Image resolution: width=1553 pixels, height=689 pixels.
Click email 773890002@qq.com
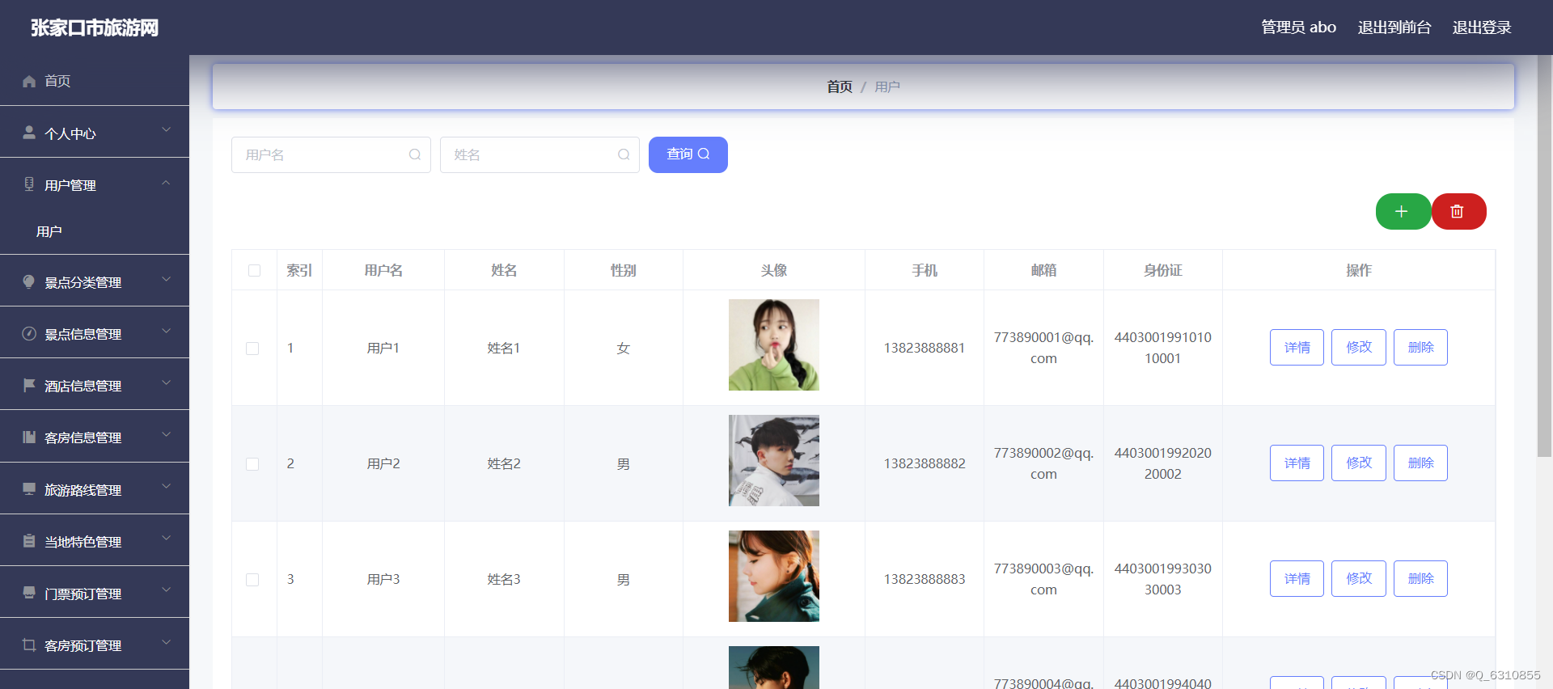click(x=1043, y=463)
